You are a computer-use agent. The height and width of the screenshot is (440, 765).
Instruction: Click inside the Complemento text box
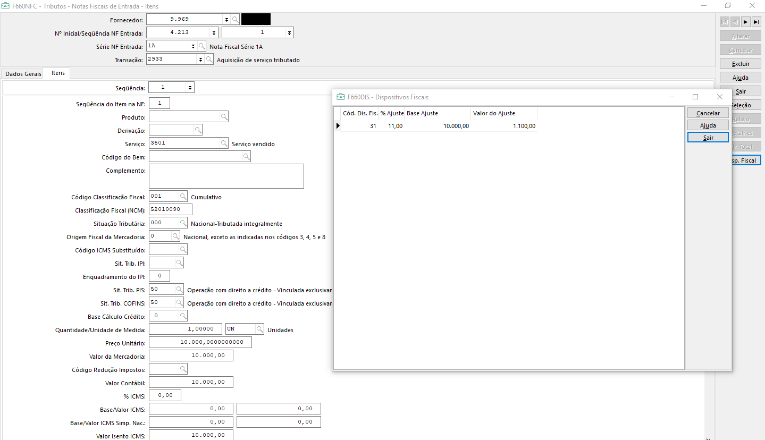[226, 176]
